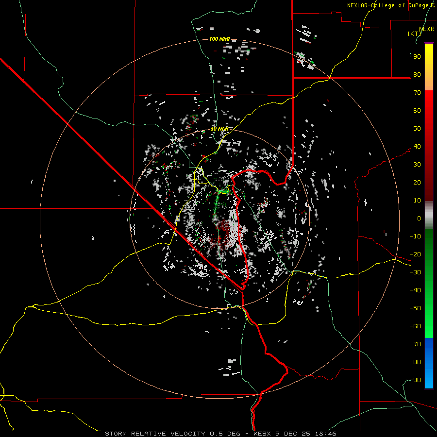437x437 pixels.
Task: Click the positive 80 value on velocity scale
Action: [x=417, y=74]
